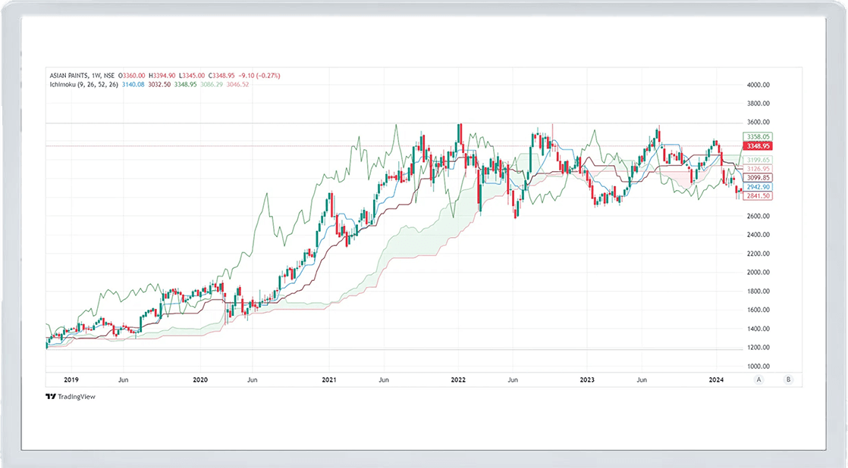Click the 2024 label on the time axis

pyautogui.click(x=715, y=379)
